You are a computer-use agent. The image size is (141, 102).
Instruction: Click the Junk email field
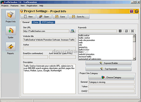tap(62, 57)
